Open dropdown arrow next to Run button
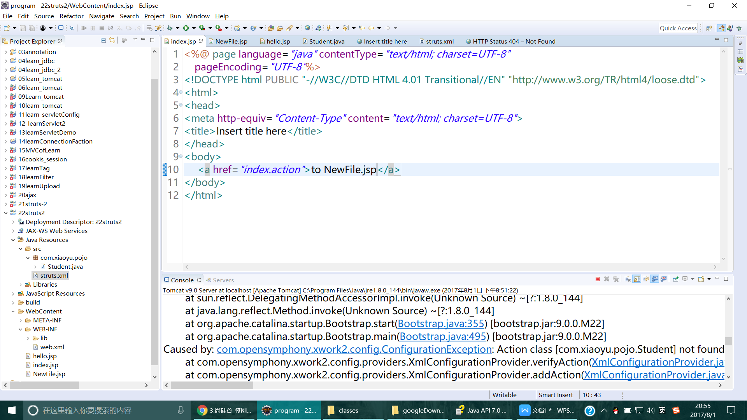 pyautogui.click(x=194, y=28)
